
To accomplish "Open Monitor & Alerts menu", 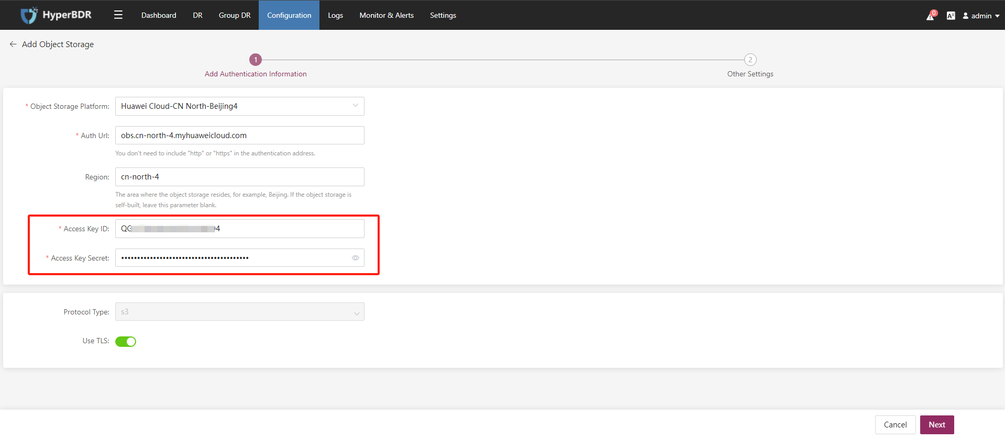I will pos(386,15).
